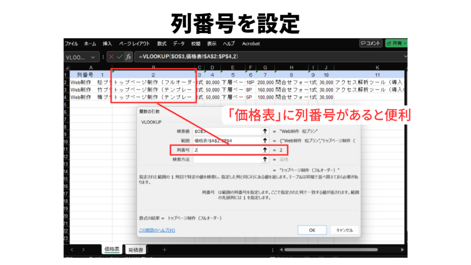Open the ホーム tab
Screen dimensions: 471x265
click(x=90, y=44)
